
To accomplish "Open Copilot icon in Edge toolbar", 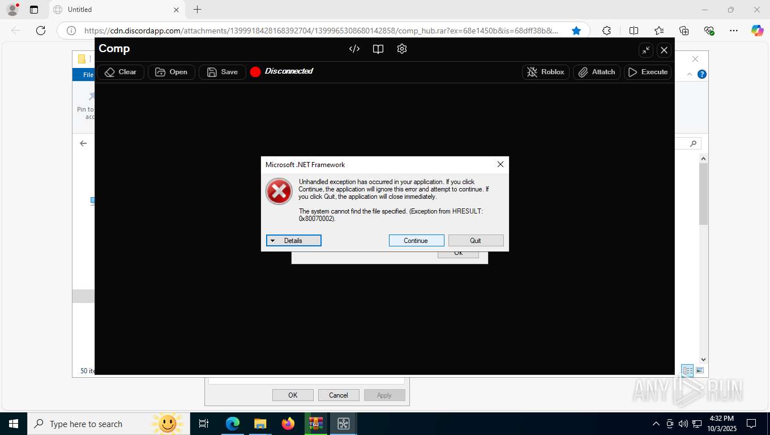I will pyautogui.click(x=758, y=31).
